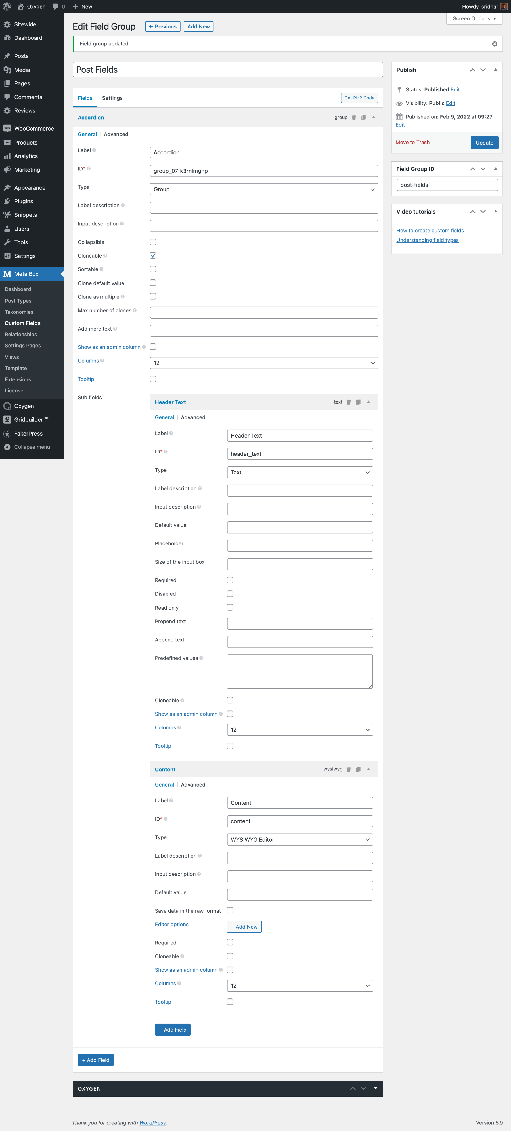Screen dimensions: 511x1131
Task: Click the Post Fields title input
Action: click(227, 70)
